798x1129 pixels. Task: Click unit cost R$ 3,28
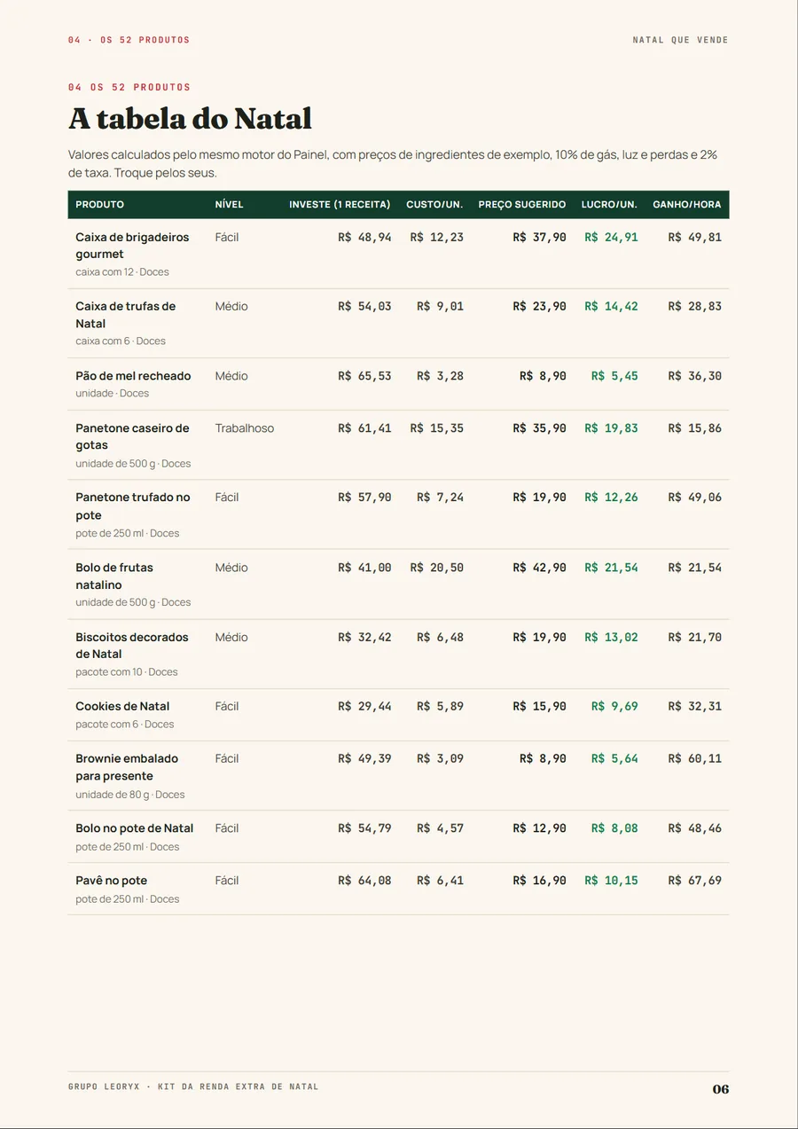click(441, 376)
